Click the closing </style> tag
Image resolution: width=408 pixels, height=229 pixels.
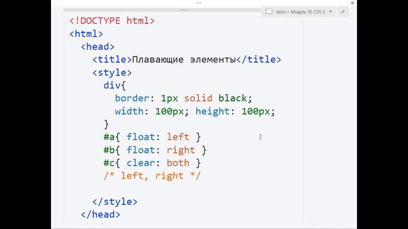point(115,202)
